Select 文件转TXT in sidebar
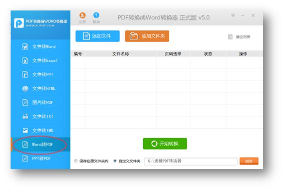The width and height of the screenshot is (284, 190). pyautogui.click(x=40, y=116)
